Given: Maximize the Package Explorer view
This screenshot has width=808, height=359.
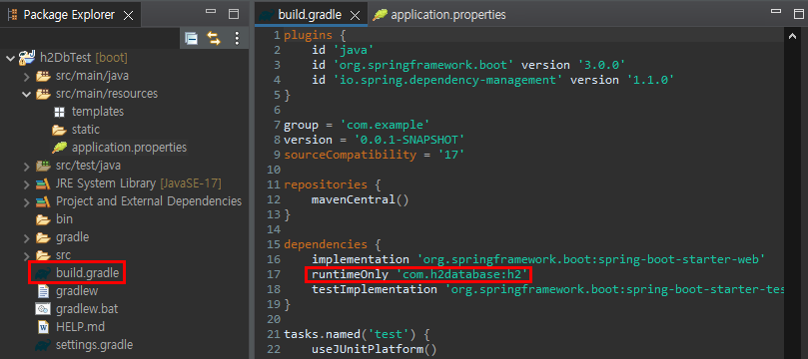Looking at the screenshot, I should tap(234, 14).
